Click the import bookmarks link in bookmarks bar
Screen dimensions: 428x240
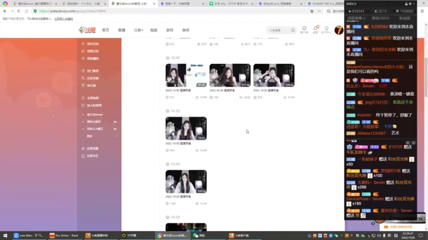click(64, 19)
